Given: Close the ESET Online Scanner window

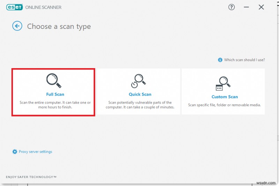Looking at the screenshot, I should pos(261,7).
